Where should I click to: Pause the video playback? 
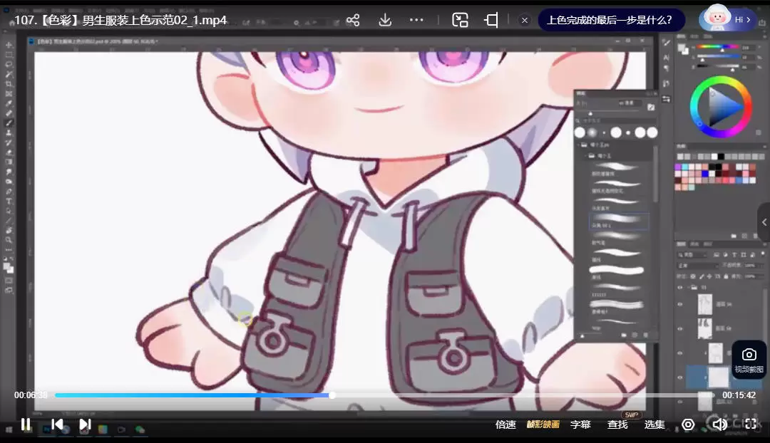tap(25, 424)
